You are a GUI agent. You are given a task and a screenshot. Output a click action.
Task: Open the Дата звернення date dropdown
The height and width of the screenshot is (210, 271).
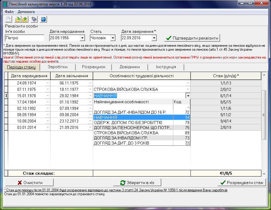154,38
